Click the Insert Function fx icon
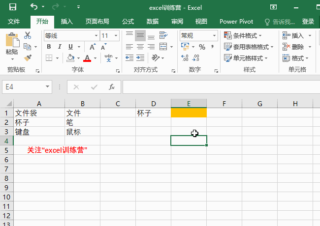Screen dimensions: 320x226 coord(112,87)
